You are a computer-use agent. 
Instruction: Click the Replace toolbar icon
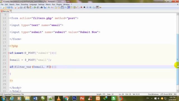[45, 8]
